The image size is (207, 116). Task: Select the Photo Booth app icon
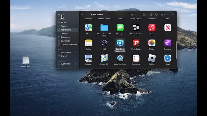(136, 43)
